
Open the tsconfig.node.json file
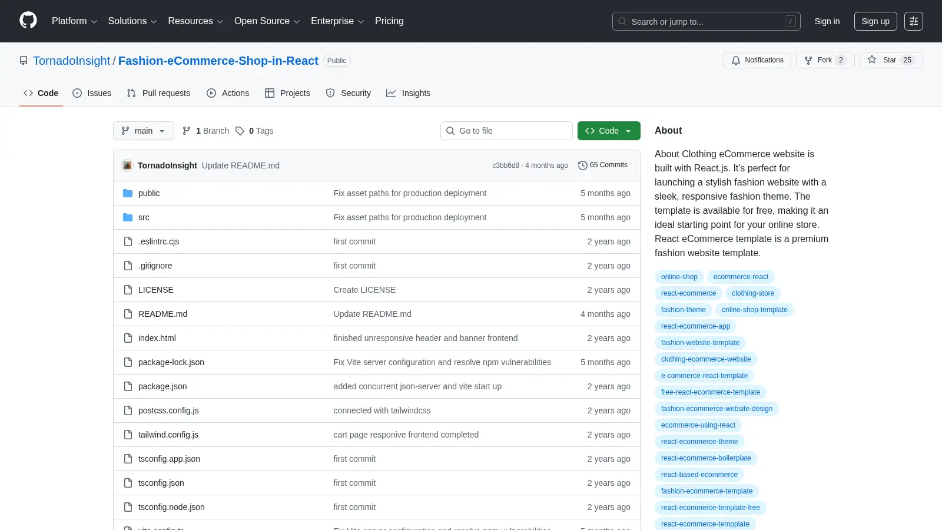171,507
